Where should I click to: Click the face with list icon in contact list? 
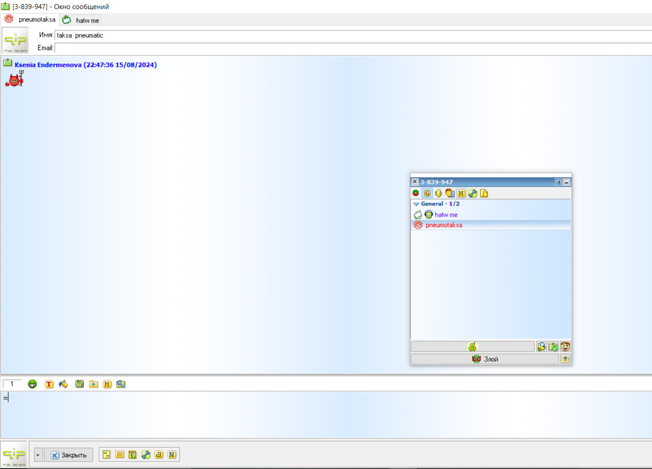pyautogui.click(x=450, y=193)
